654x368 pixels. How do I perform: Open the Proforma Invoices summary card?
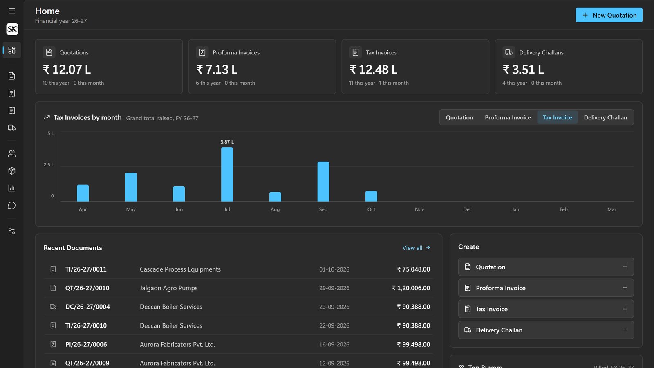[x=262, y=67]
